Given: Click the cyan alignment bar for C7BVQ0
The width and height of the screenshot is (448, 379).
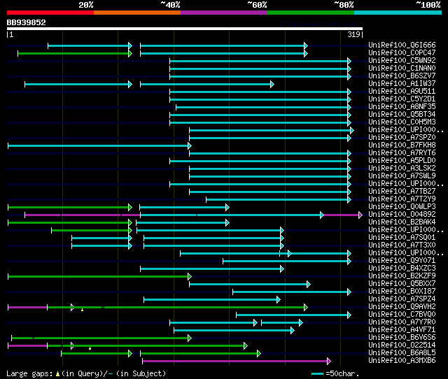Looking at the screenshot, I should point(293,315).
